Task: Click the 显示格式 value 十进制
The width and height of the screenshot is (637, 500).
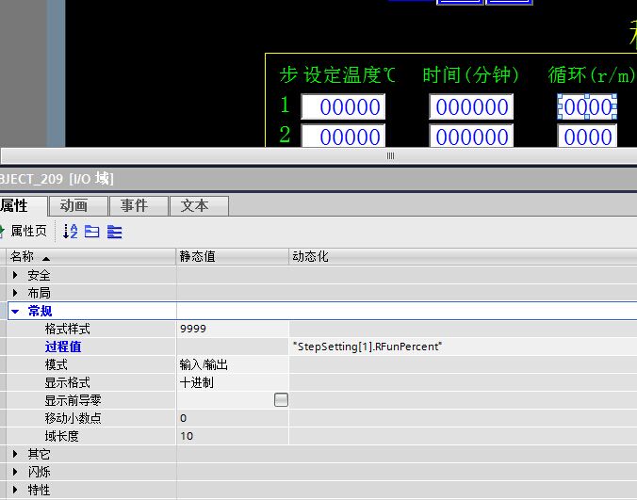Action: [x=233, y=382]
